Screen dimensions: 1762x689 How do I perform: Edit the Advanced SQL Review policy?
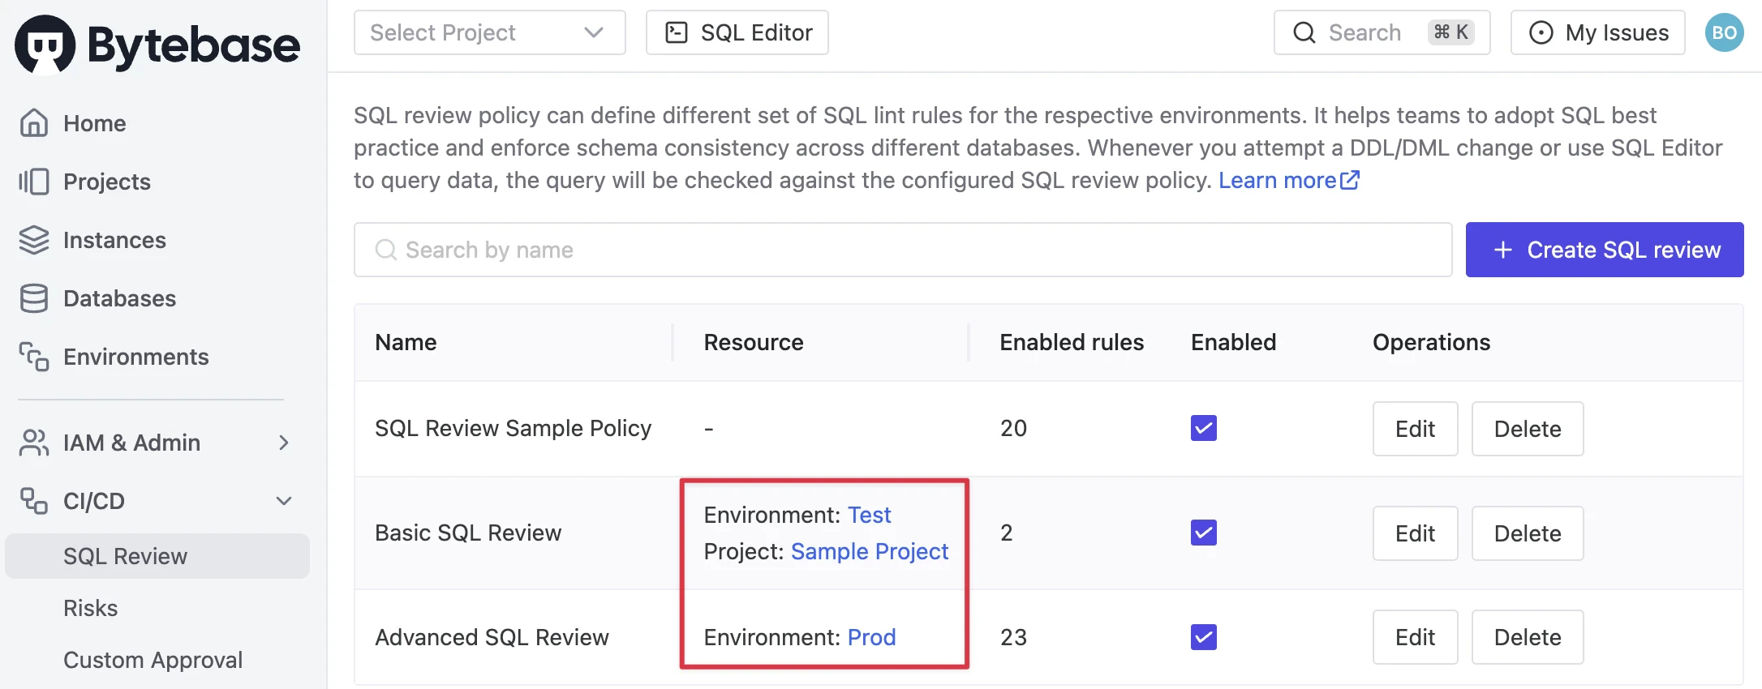pos(1416,637)
